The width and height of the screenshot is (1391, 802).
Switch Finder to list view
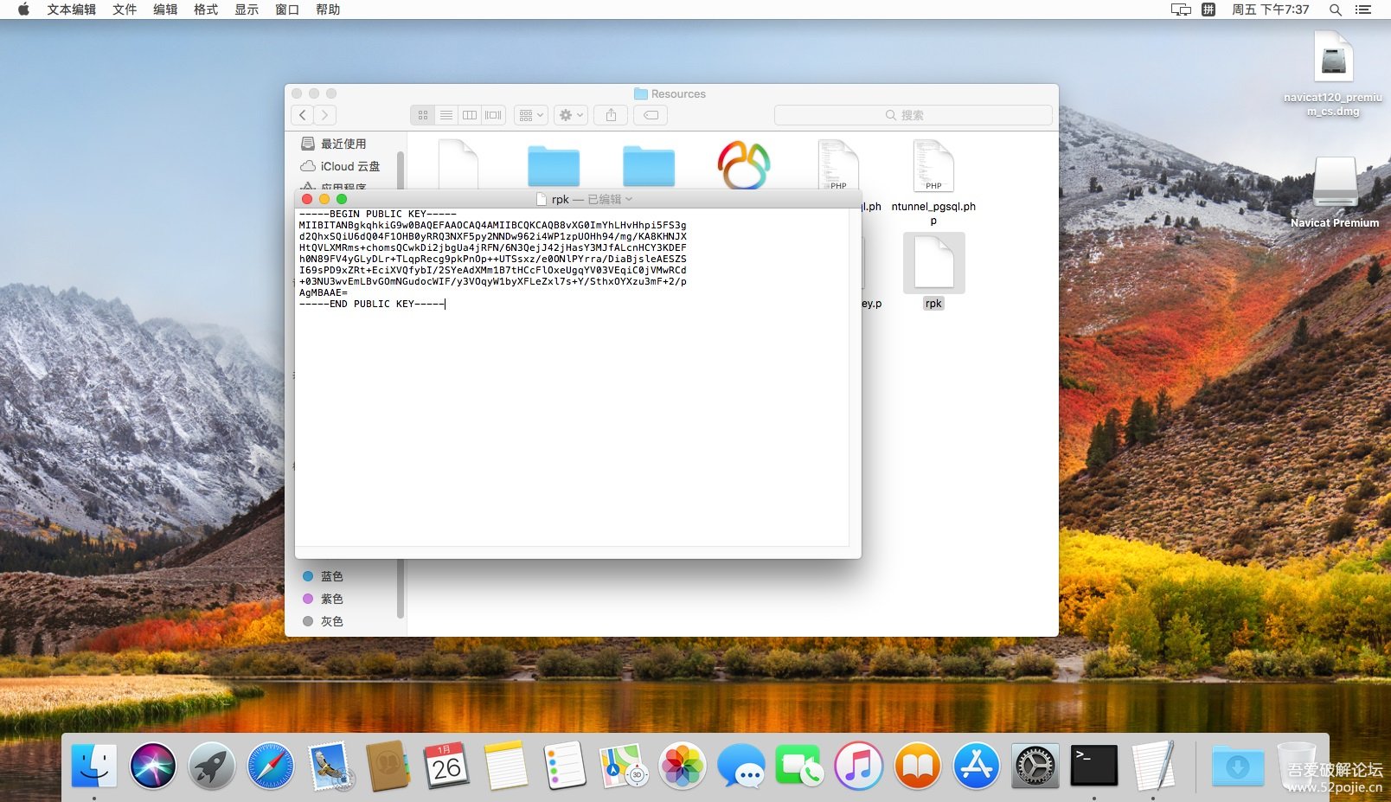(x=446, y=115)
